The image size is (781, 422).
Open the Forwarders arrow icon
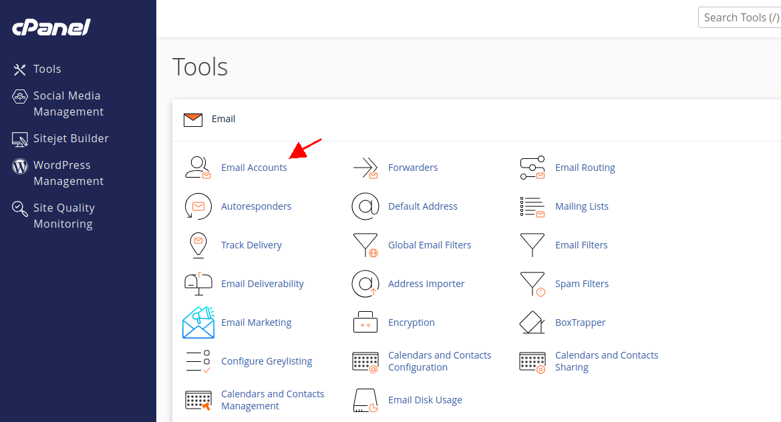[x=365, y=168]
